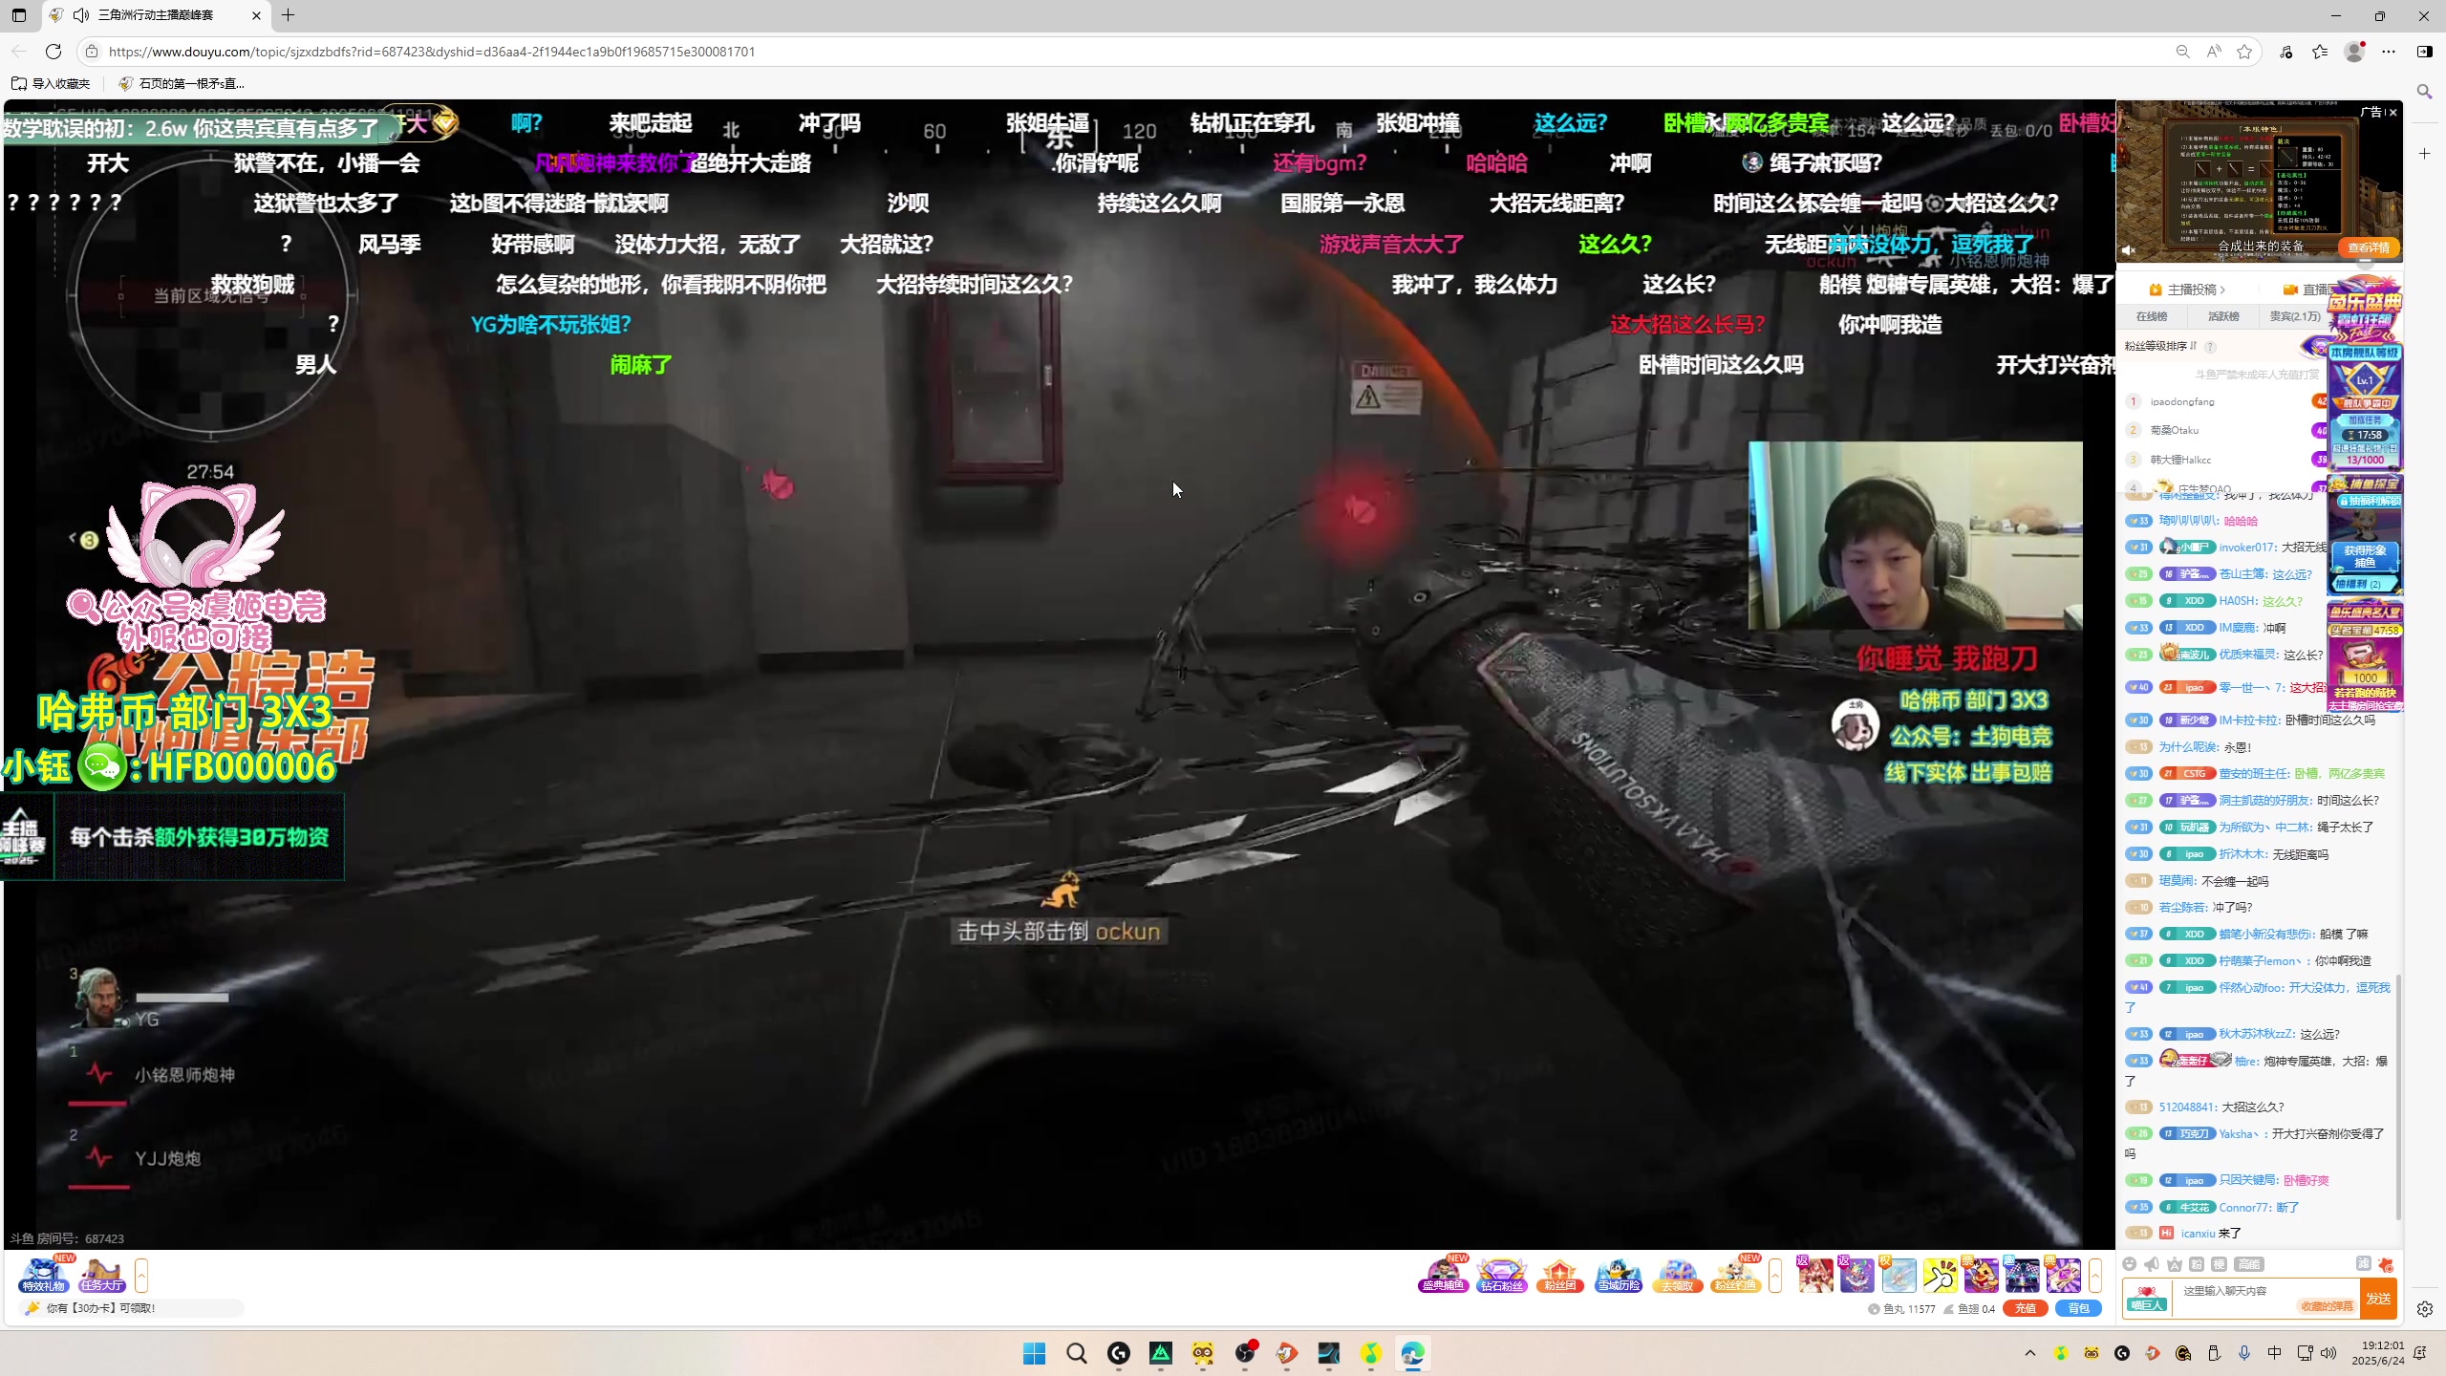The width and height of the screenshot is (2446, 1376).
Task: Expand the left gift activity arrow
Action: (x=141, y=1276)
